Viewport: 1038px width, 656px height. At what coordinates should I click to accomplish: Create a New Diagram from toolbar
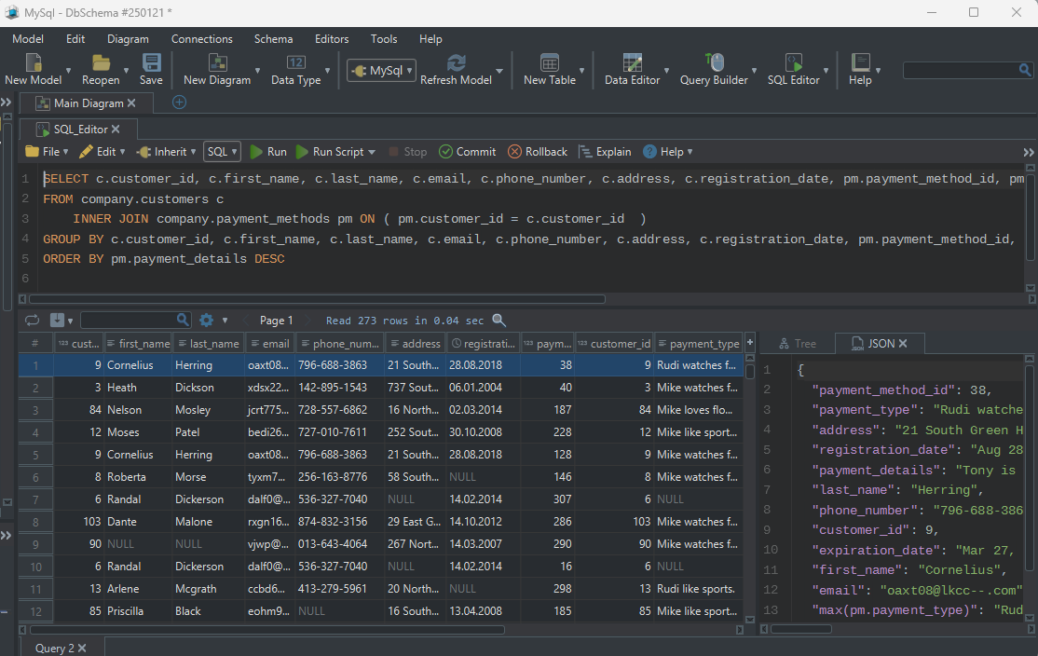(x=217, y=62)
